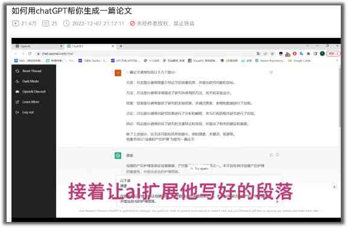Viewport: 348px width, 228px height.
Task: Close the ChatGPT browser tab
Action: [113, 46]
